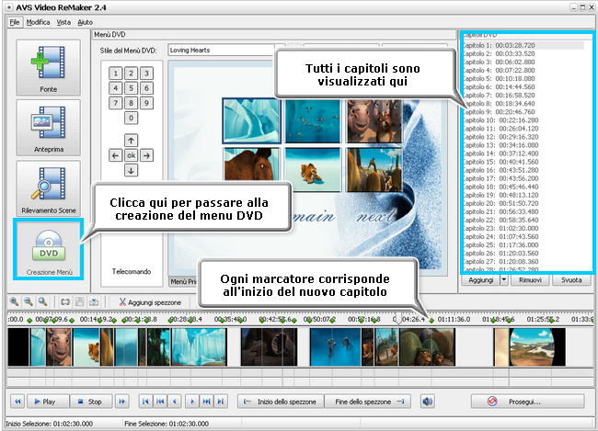Open the Aiuto menu

click(85, 22)
